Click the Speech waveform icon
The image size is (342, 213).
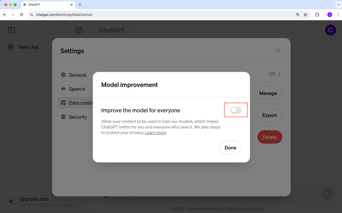click(x=63, y=89)
